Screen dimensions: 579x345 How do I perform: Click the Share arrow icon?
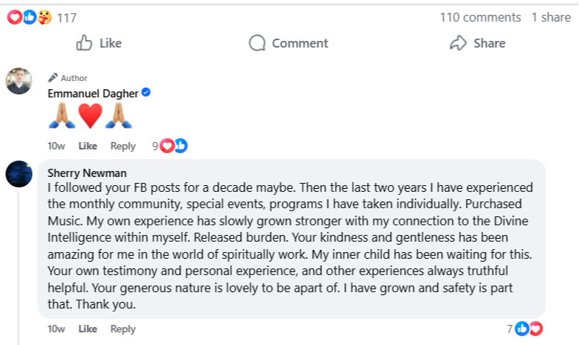click(459, 43)
